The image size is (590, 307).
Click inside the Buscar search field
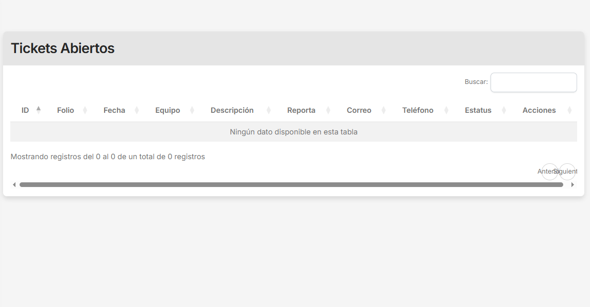pos(533,82)
